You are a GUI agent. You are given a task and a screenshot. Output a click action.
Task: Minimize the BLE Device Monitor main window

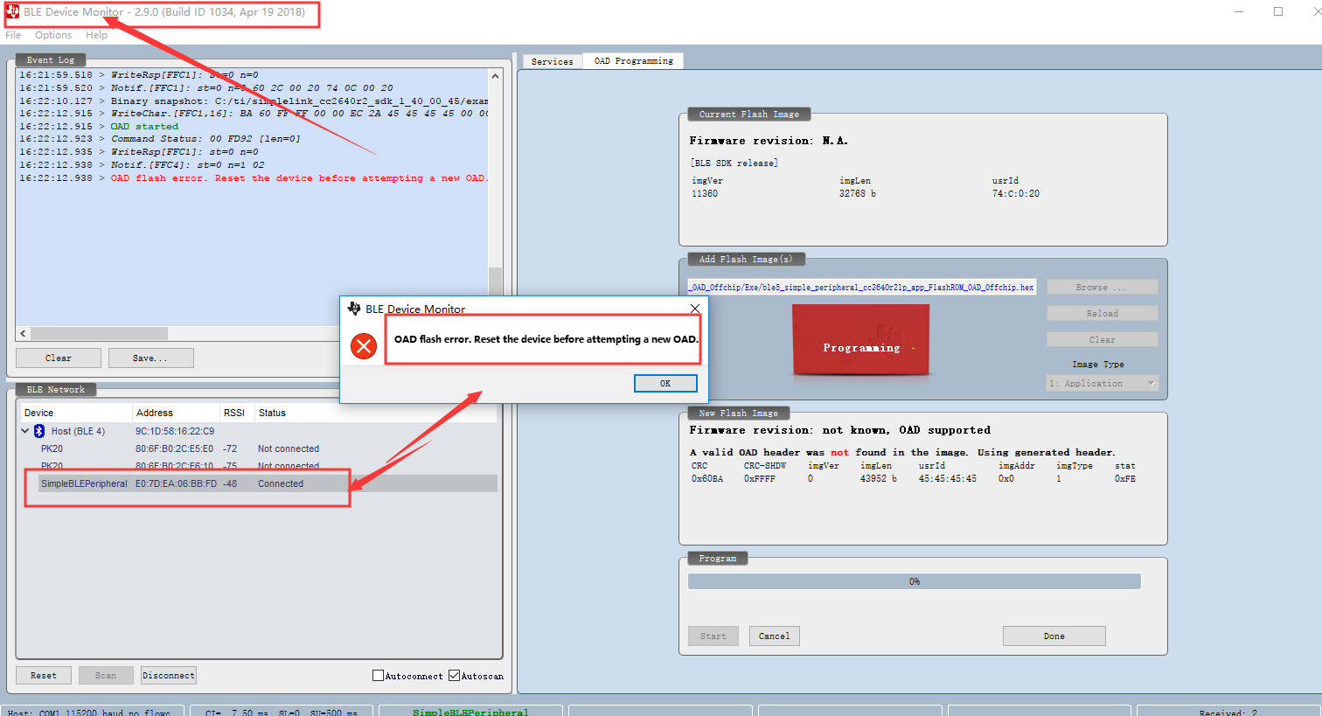pyautogui.click(x=1239, y=11)
